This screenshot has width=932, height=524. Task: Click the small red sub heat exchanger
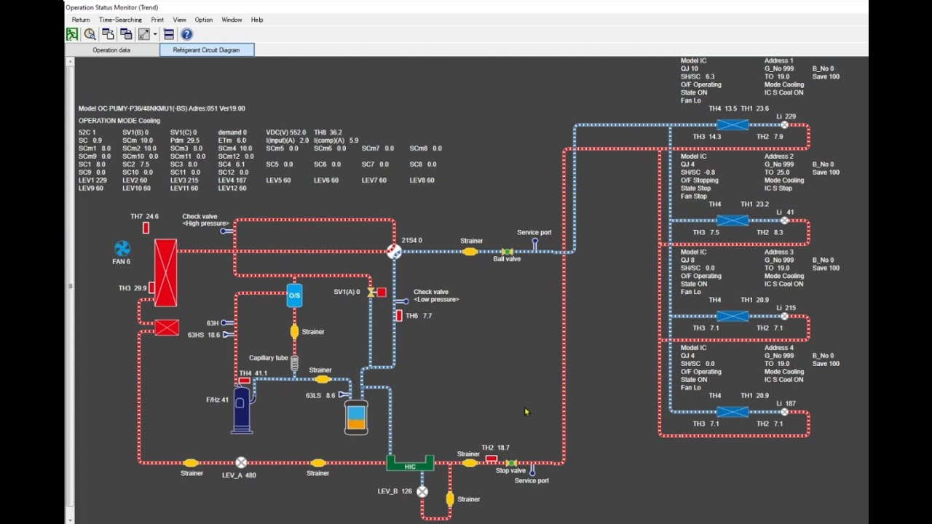[x=167, y=328]
